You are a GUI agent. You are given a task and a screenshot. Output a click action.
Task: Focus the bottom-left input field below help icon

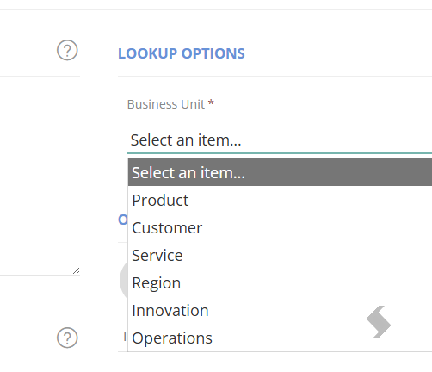pos(40,356)
